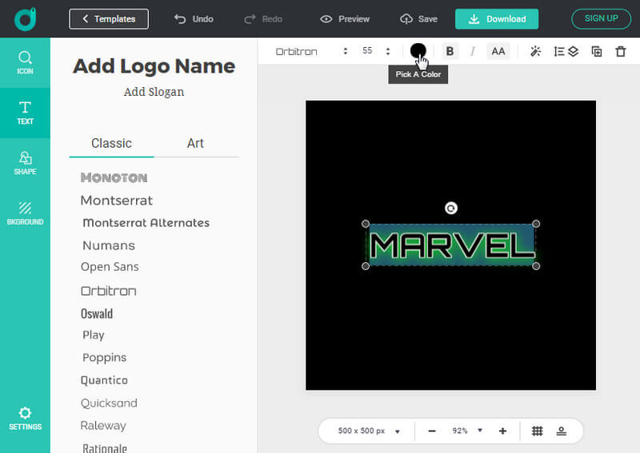Click the Download button
Screen dimensions: 640x453
tap(497, 19)
